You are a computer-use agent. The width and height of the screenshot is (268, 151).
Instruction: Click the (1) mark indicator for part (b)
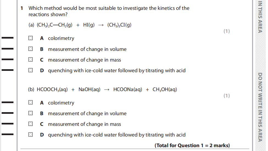point(227,96)
